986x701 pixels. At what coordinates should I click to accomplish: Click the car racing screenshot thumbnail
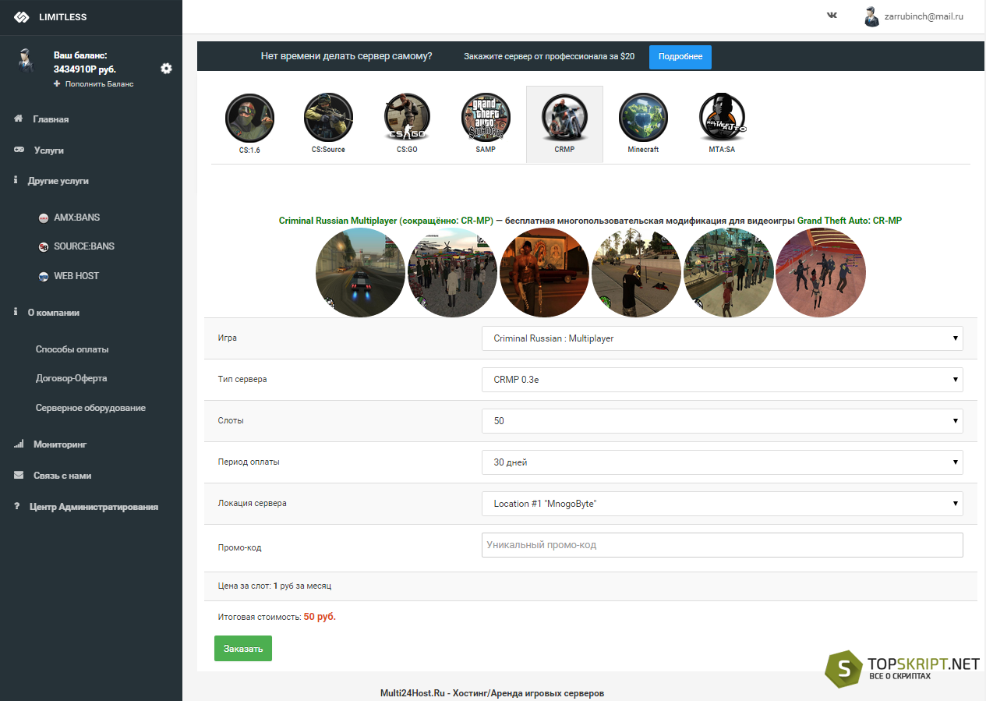coord(361,272)
